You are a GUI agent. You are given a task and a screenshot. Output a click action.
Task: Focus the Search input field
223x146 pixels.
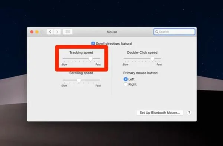pos(174,32)
